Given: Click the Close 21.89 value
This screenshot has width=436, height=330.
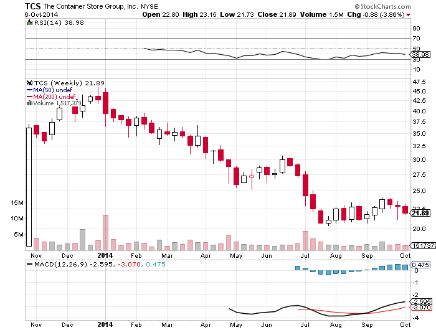Looking at the screenshot, I should [277, 14].
